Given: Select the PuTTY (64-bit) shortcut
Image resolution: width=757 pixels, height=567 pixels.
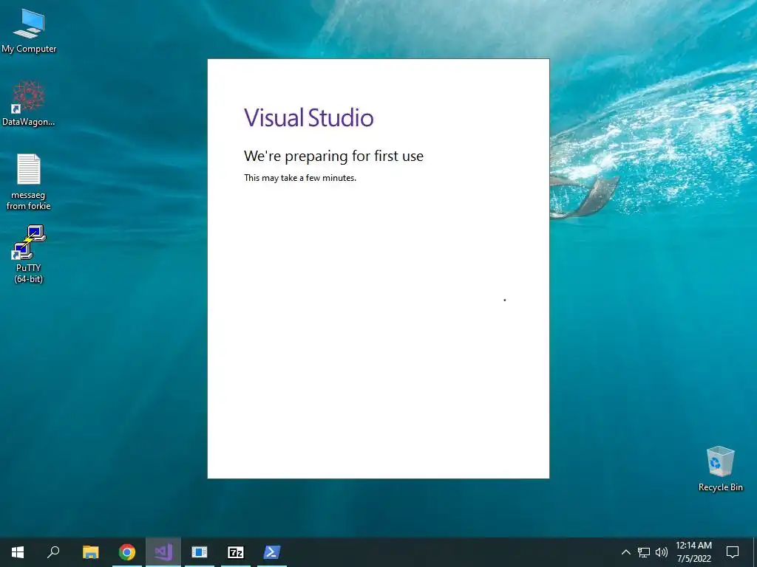Looking at the screenshot, I should click(29, 254).
